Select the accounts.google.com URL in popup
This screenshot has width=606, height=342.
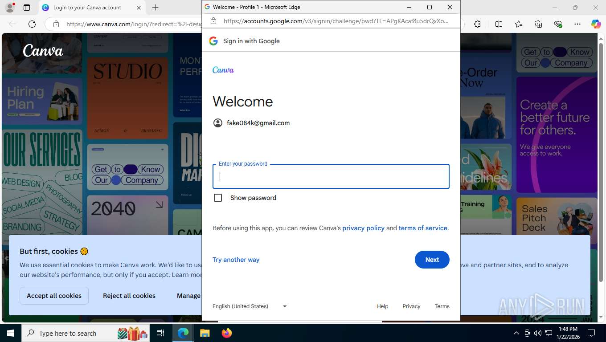336,21
